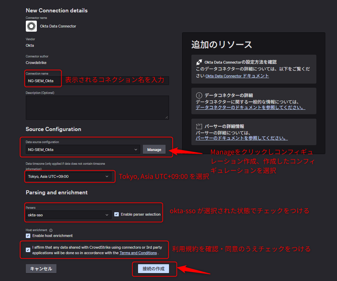Uncheck Enable parser selection

[116, 214]
